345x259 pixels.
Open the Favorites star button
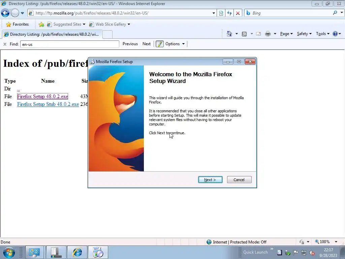click(x=18, y=24)
